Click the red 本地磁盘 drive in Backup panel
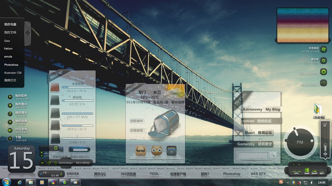Image resolution: width=332 pixels, height=186 pixels. tap(55, 87)
